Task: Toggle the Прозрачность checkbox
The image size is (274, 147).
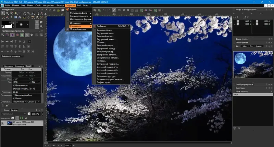Action: [14, 85]
